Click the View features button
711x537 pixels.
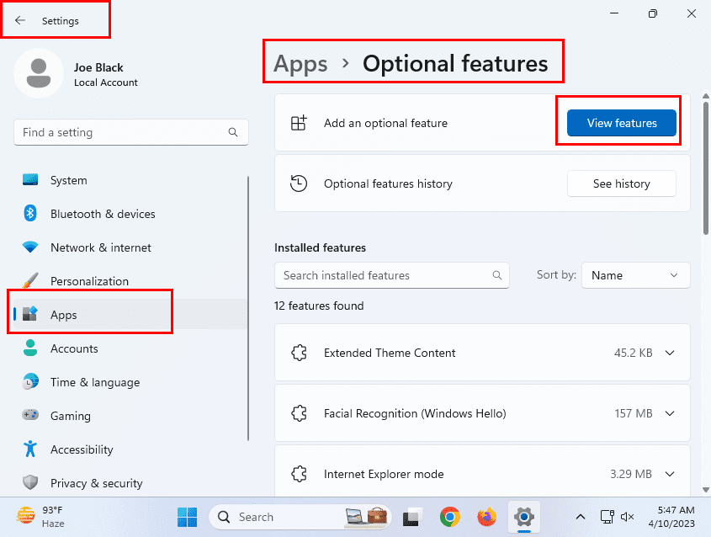(622, 123)
